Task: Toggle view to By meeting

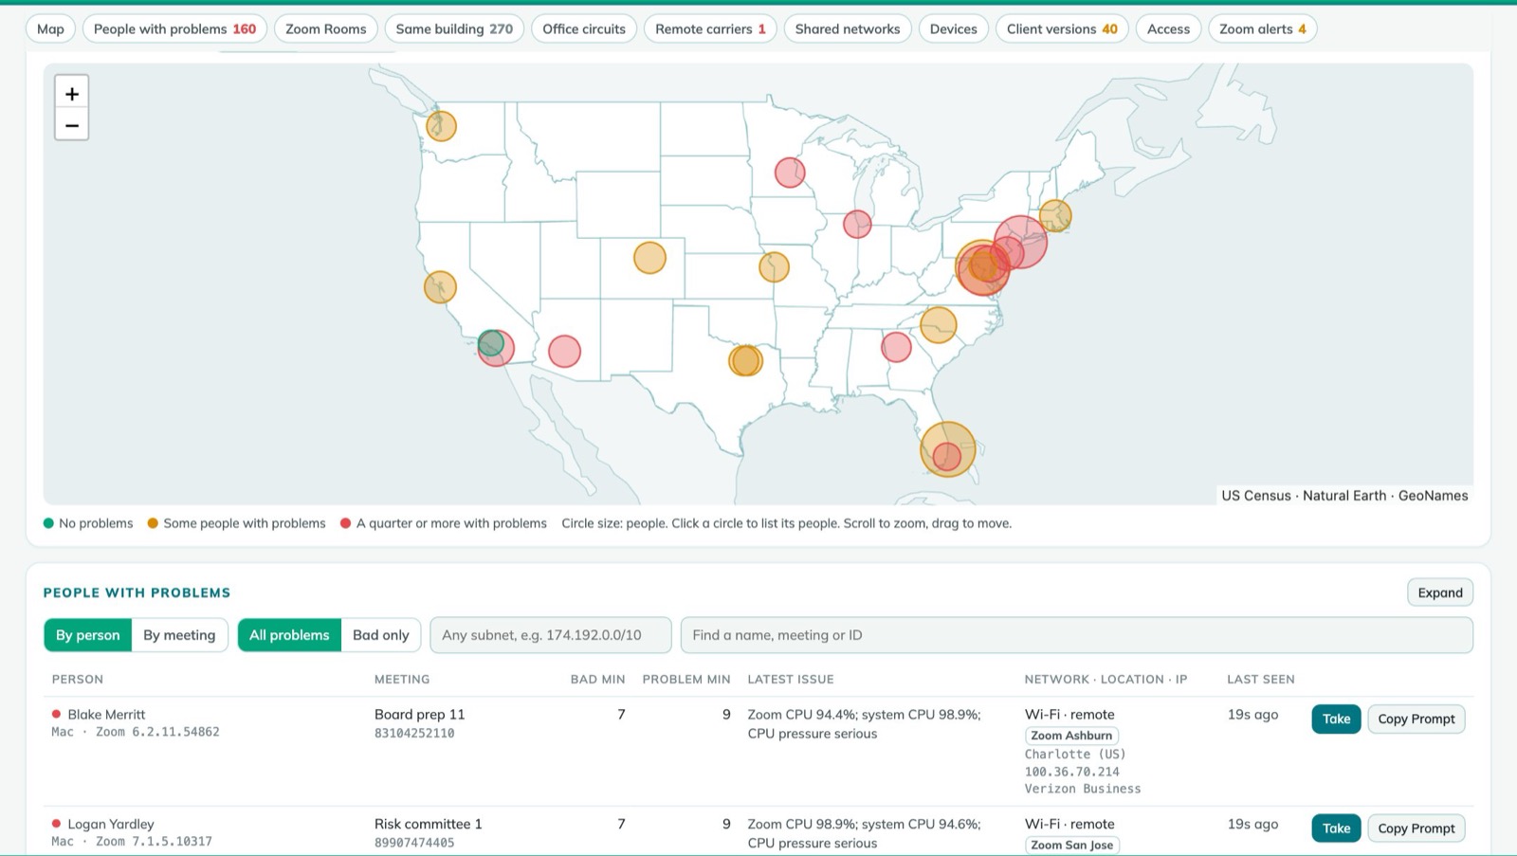Action: click(179, 635)
